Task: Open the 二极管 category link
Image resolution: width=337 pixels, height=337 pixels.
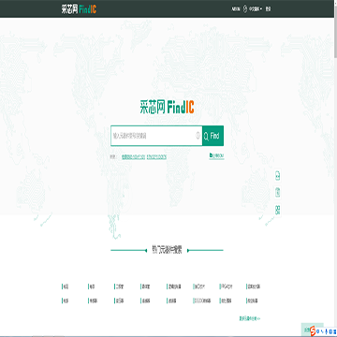Action: click(x=120, y=286)
